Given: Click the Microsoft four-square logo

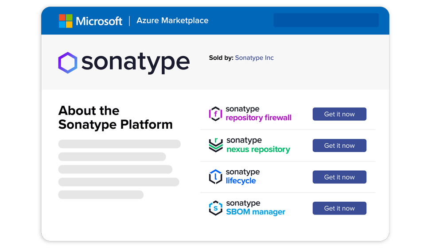Looking at the screenshot, I should tap(66, 21).
